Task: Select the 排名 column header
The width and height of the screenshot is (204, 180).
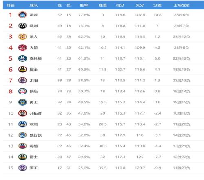Action: [11, 5]
